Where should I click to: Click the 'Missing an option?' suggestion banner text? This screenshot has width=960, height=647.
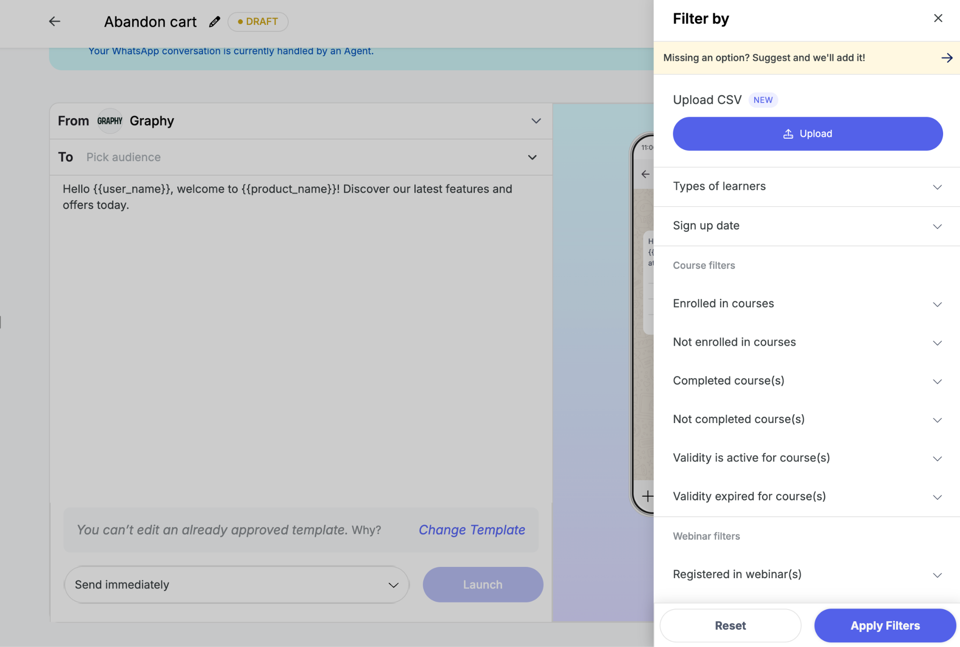764,58
